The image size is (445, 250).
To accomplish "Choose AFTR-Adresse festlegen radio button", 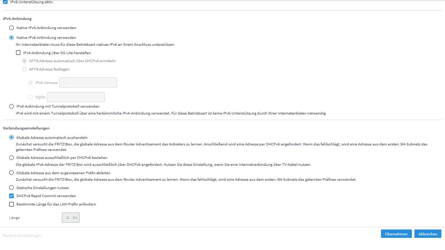I will click(24, 69).
